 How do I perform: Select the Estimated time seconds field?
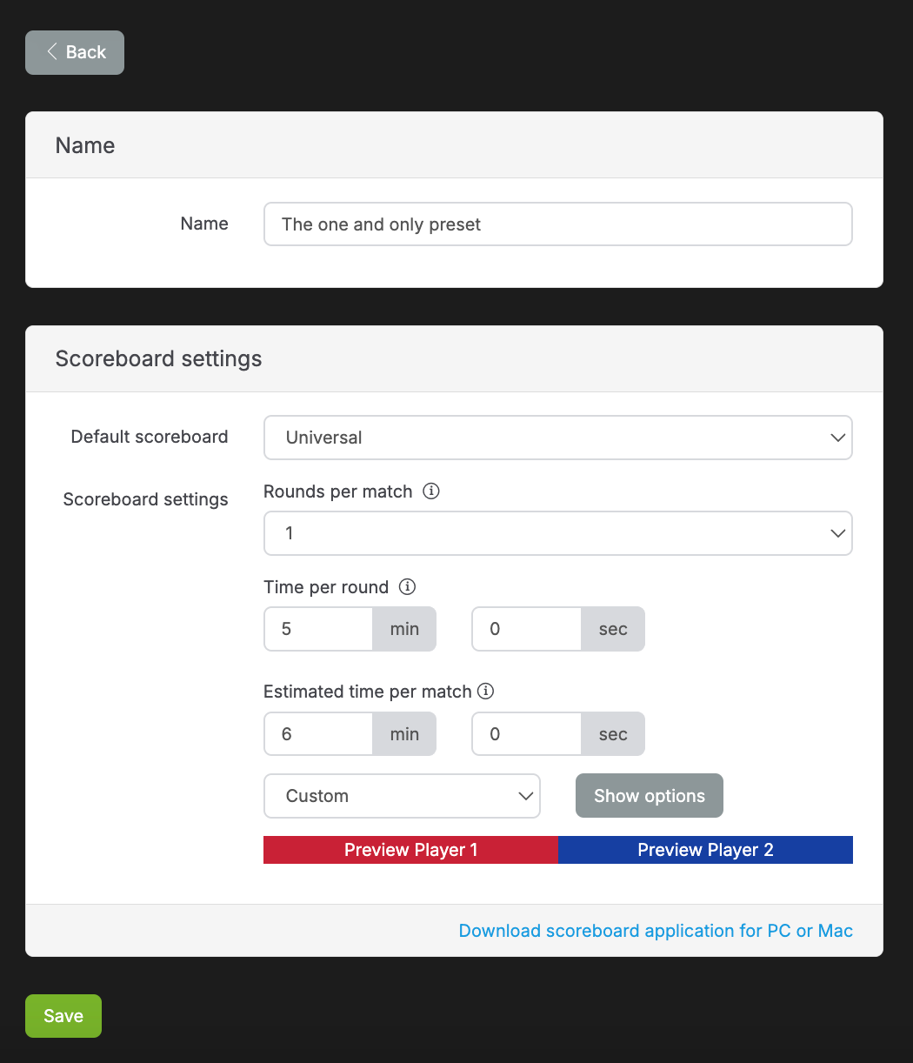click(x=527, y=734)
